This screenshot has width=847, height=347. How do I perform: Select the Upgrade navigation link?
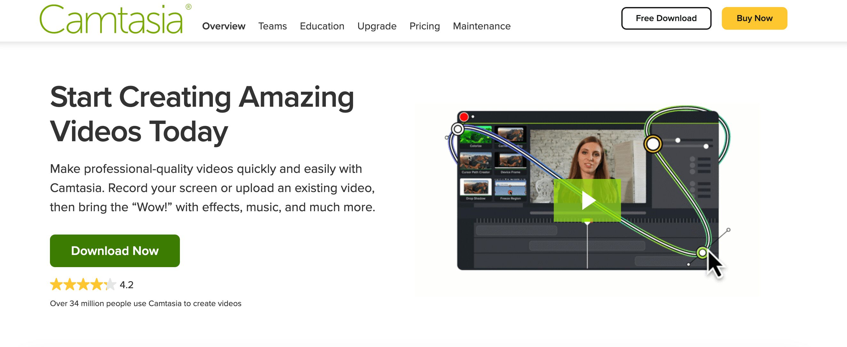[x=376, y=25]
